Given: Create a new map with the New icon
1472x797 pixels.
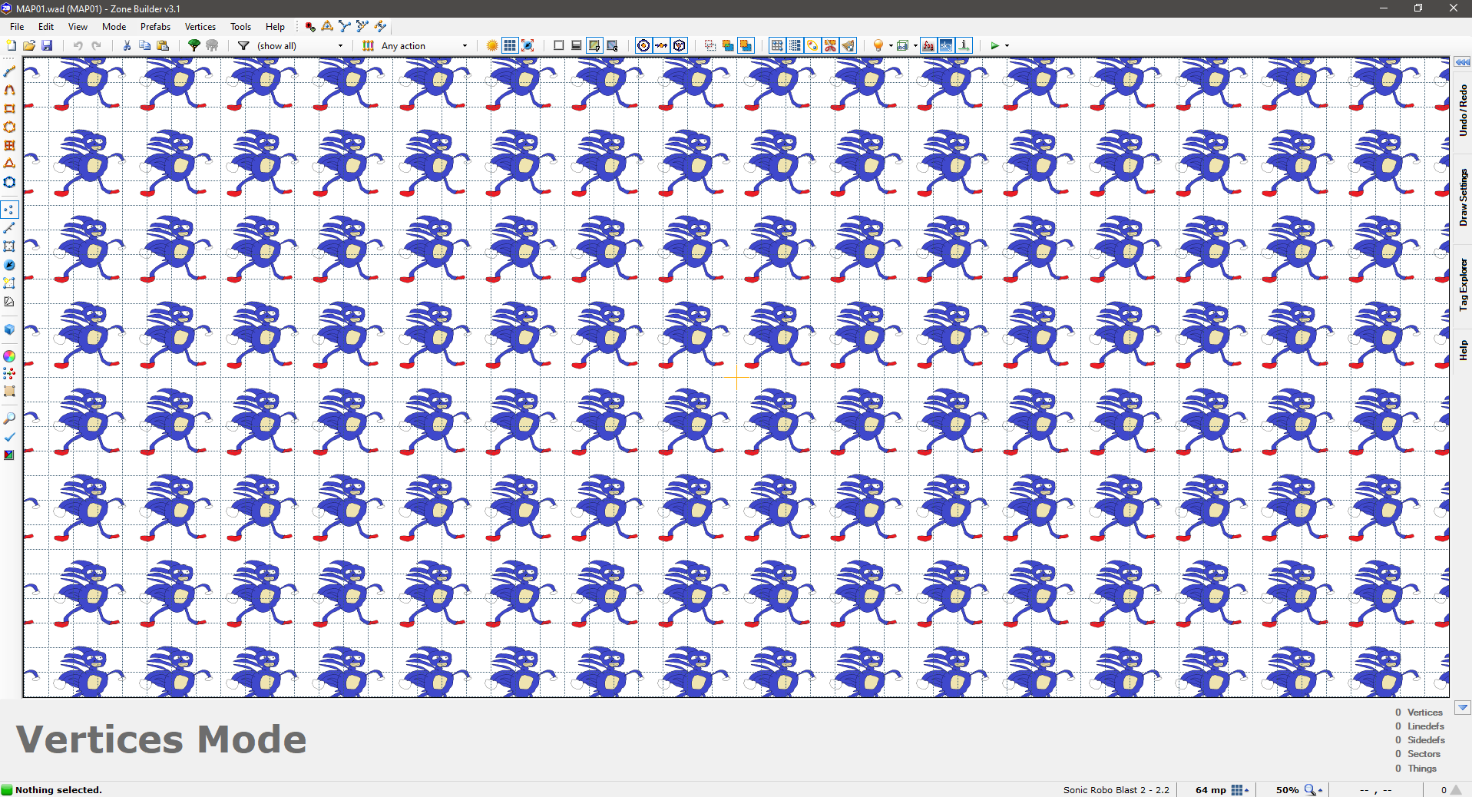Looking at the screenshot, I should pos(11,45).
